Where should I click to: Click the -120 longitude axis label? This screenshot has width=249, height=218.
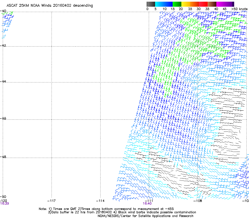point(3,201)
